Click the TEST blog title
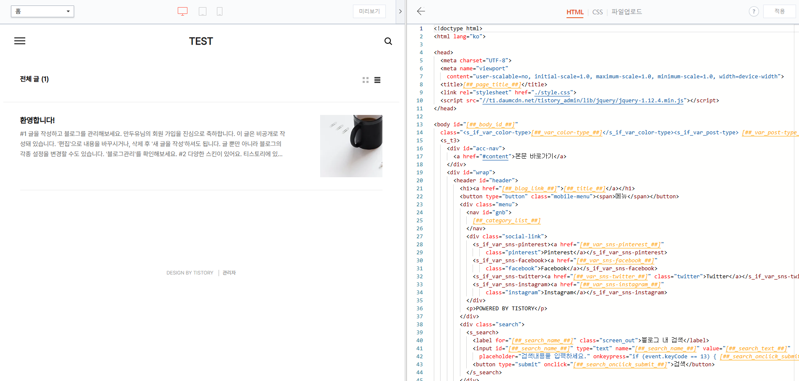 click(x=201, y=41)
